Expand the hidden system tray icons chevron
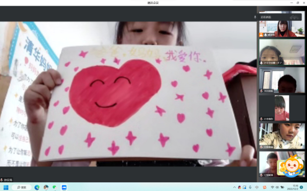This screenshot has height=191, width=307. pyautogui.click(x=234, y=187)
